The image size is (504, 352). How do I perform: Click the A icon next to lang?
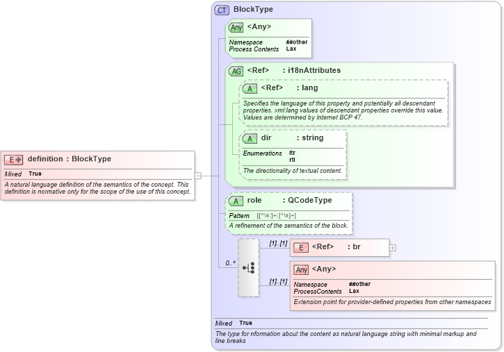click(250, 89)
